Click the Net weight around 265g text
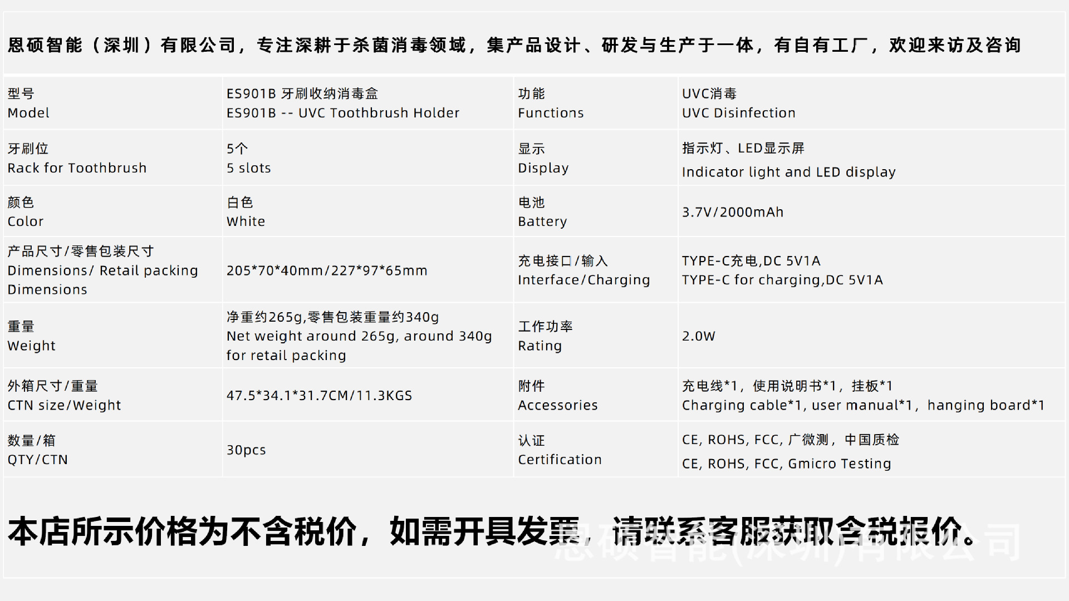This screenshot has height=601, width=1069. (359, 336)
